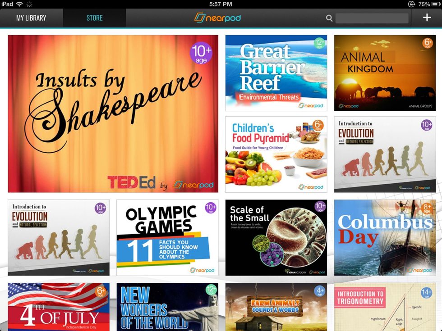Open the Insults by Shakespeare presentation

113,113
